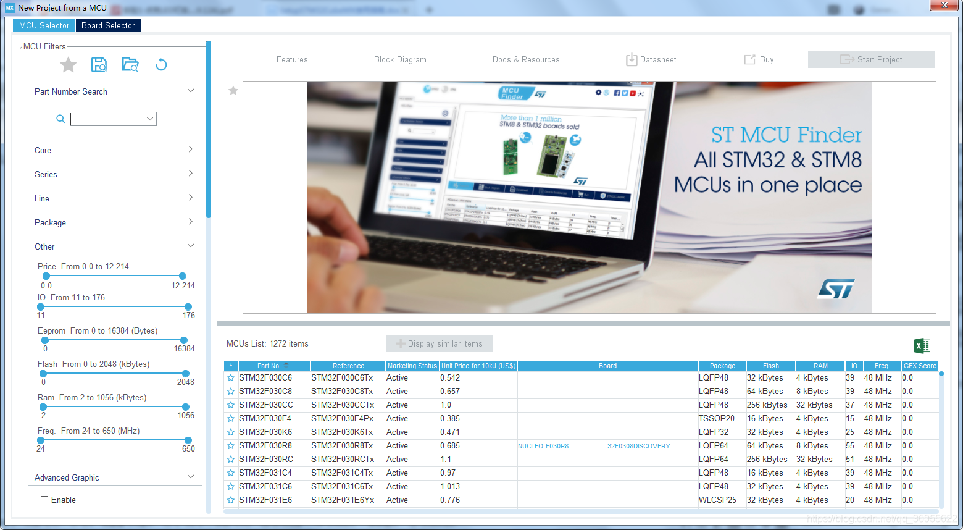Switch to Board Selector tab
The image size is (963, 530).
coord(108,25)
